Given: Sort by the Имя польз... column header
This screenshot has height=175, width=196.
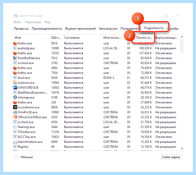Looking at the screenshot, I should [x=112, y=38].
